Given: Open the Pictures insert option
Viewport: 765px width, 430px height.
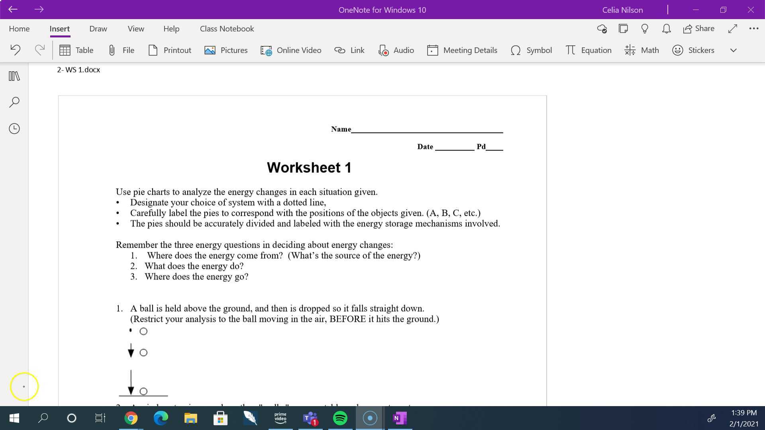Looking at the screenshot, I should coord(226,50).
